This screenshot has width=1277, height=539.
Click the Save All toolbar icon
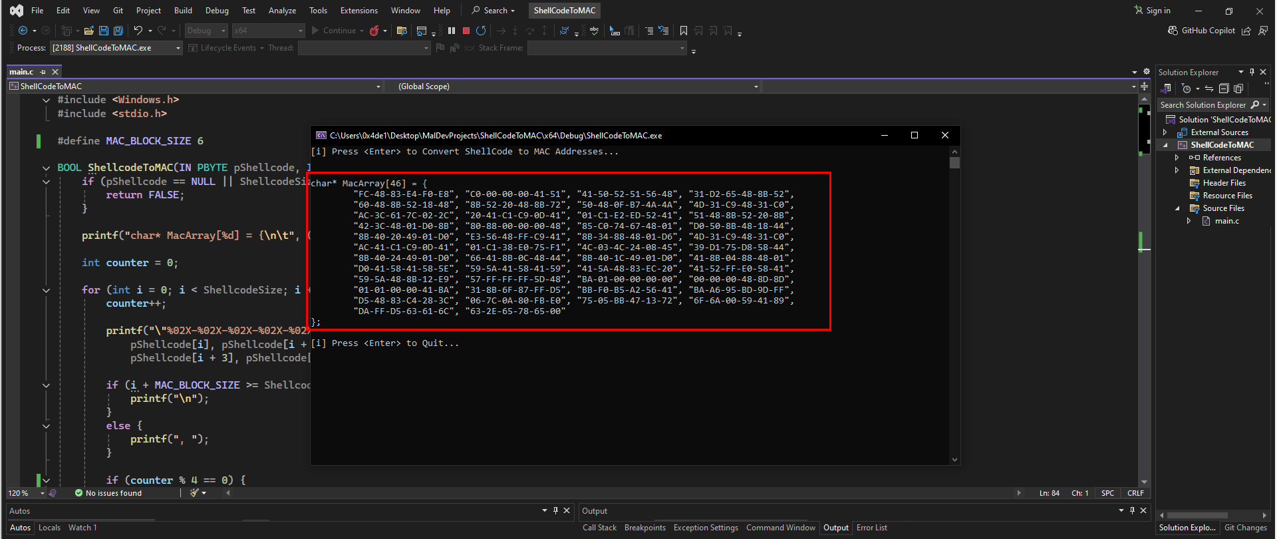[x=118, y=31]
